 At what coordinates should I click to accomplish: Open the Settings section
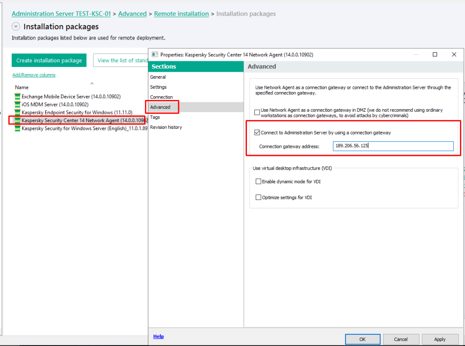196,87
